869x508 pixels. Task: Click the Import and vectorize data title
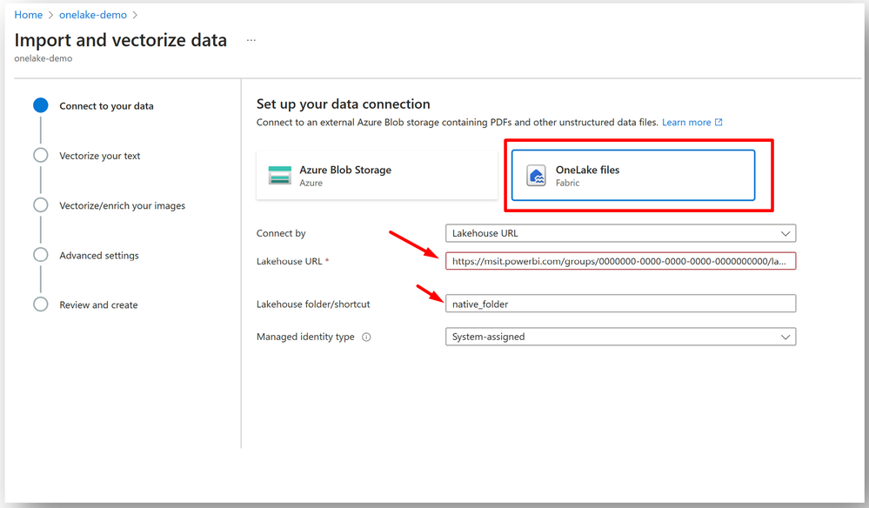(121, 40)
